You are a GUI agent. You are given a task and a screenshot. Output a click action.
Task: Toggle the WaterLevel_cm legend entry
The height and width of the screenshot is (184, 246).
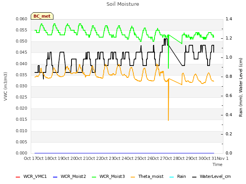coord(211,177)
